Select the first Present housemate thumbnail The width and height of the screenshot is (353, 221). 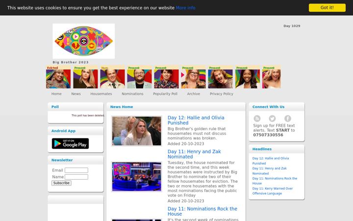85,77
